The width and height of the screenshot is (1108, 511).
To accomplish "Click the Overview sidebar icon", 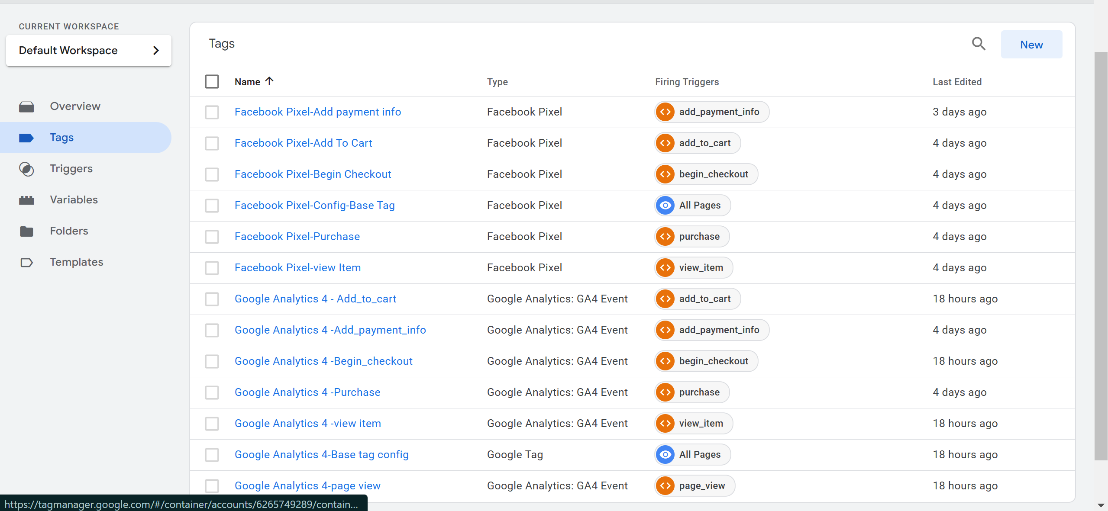I will (26, 106).
